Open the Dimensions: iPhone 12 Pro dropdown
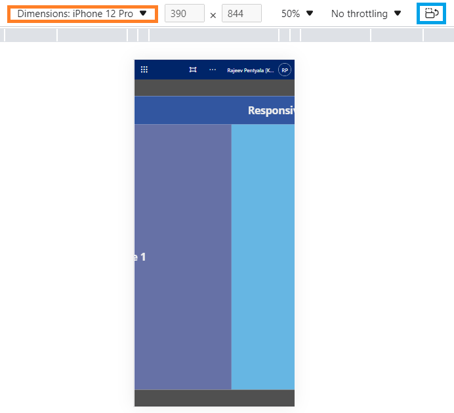This screenshot has width=454, height=413. (x=82, y=13)
